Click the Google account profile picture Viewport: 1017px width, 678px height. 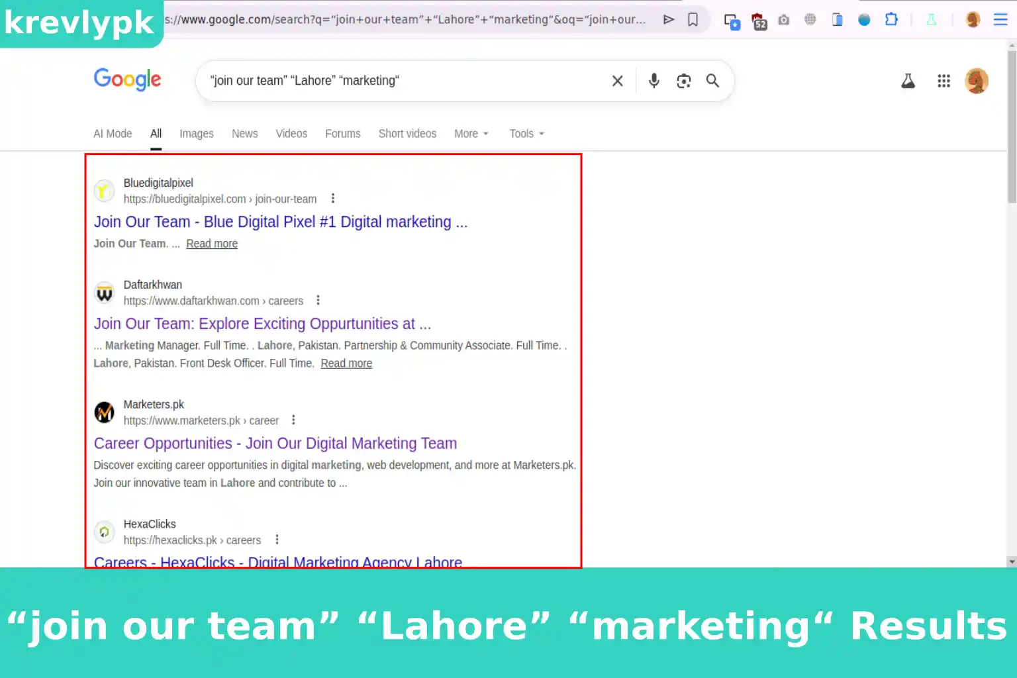[x=976, y=81]
